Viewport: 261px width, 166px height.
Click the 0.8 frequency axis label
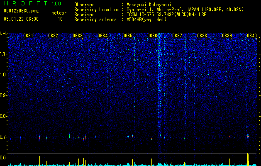[x=3, y=116]
